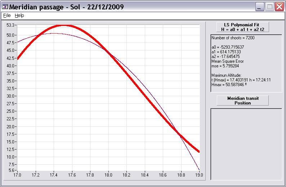Click the mse = 5.799284 value
The image size is (286, 187).
pyautogui.click(x=224, y=66)
